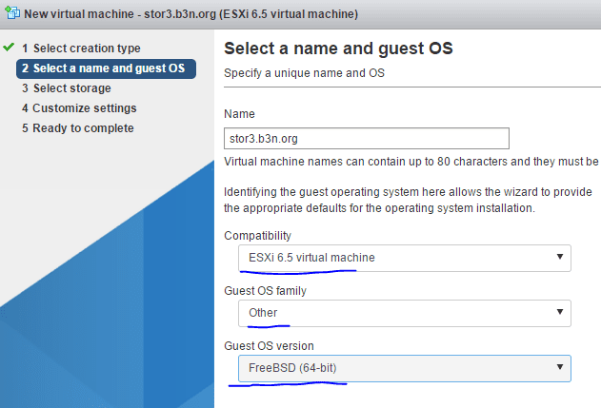Viewport: 601px width, 408px height.
Task: Click the Guest OS family label
Action: coord(265,291)
